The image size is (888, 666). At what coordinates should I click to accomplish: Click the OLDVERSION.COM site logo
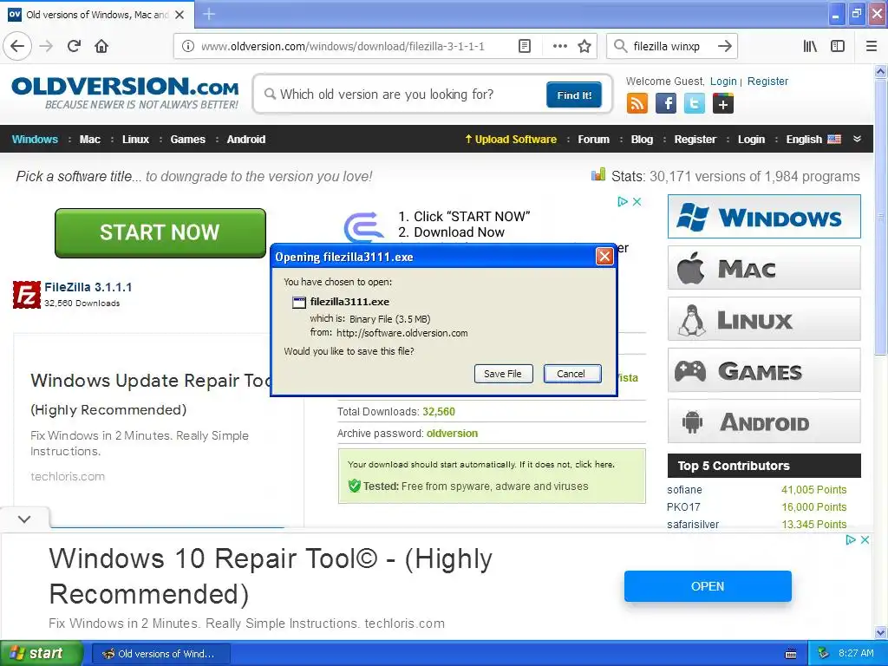click(x=125, y=93)
